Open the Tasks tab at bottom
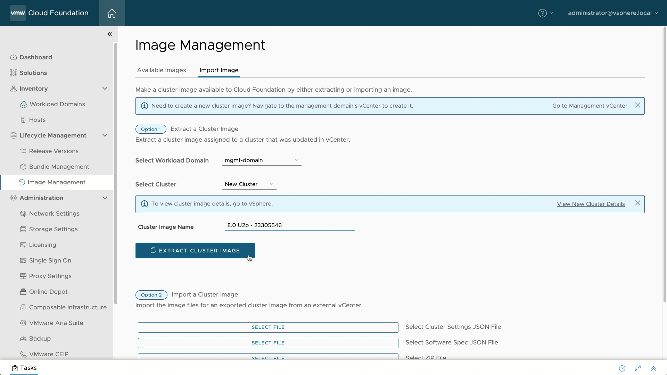 (24, 368)
